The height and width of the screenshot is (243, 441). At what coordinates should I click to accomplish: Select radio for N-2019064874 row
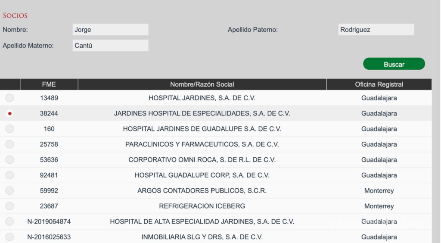tap(9, 221)
